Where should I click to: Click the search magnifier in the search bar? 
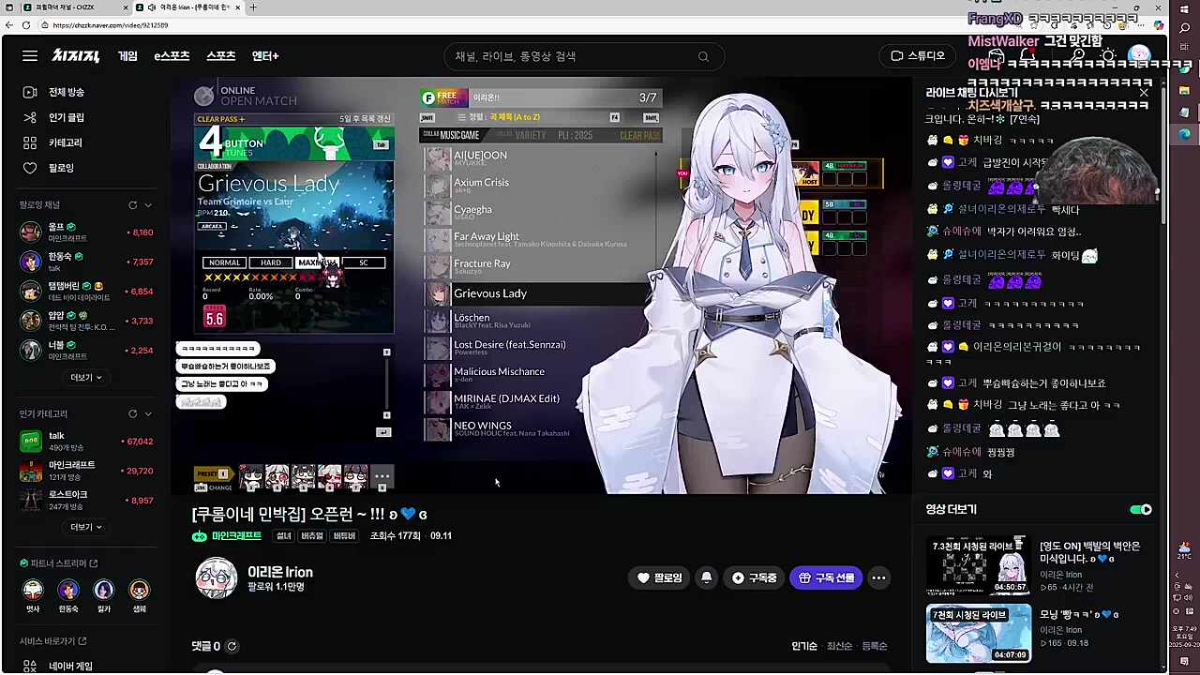[703, 56]
